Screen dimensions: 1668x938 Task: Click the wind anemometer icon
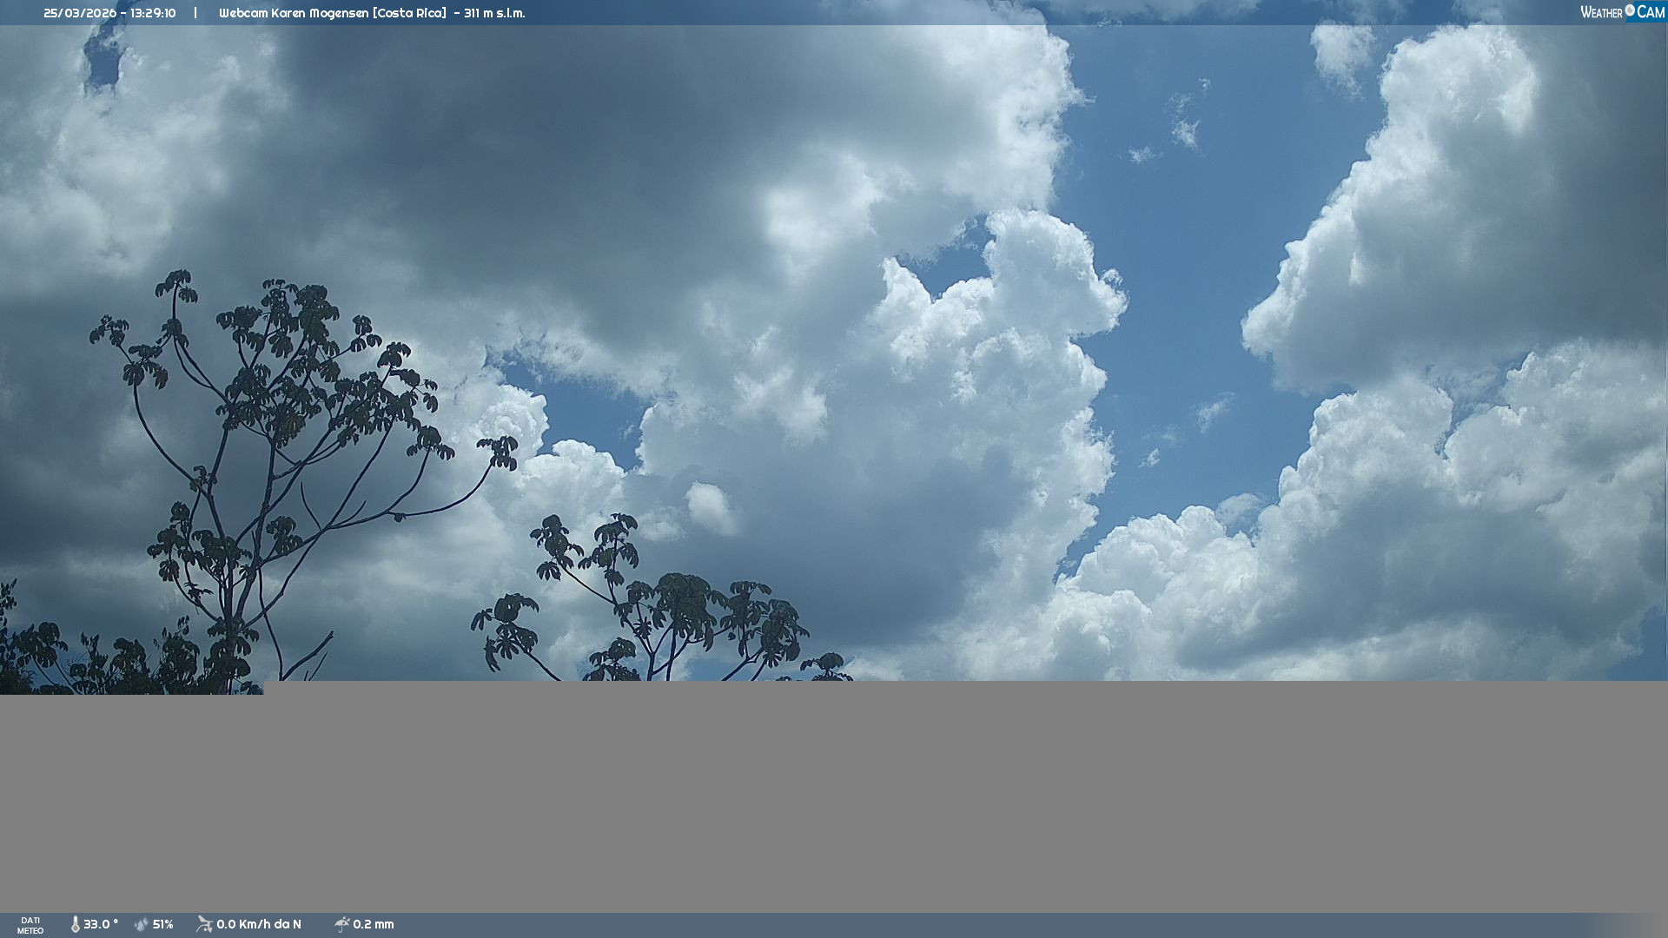pos(204,924)
